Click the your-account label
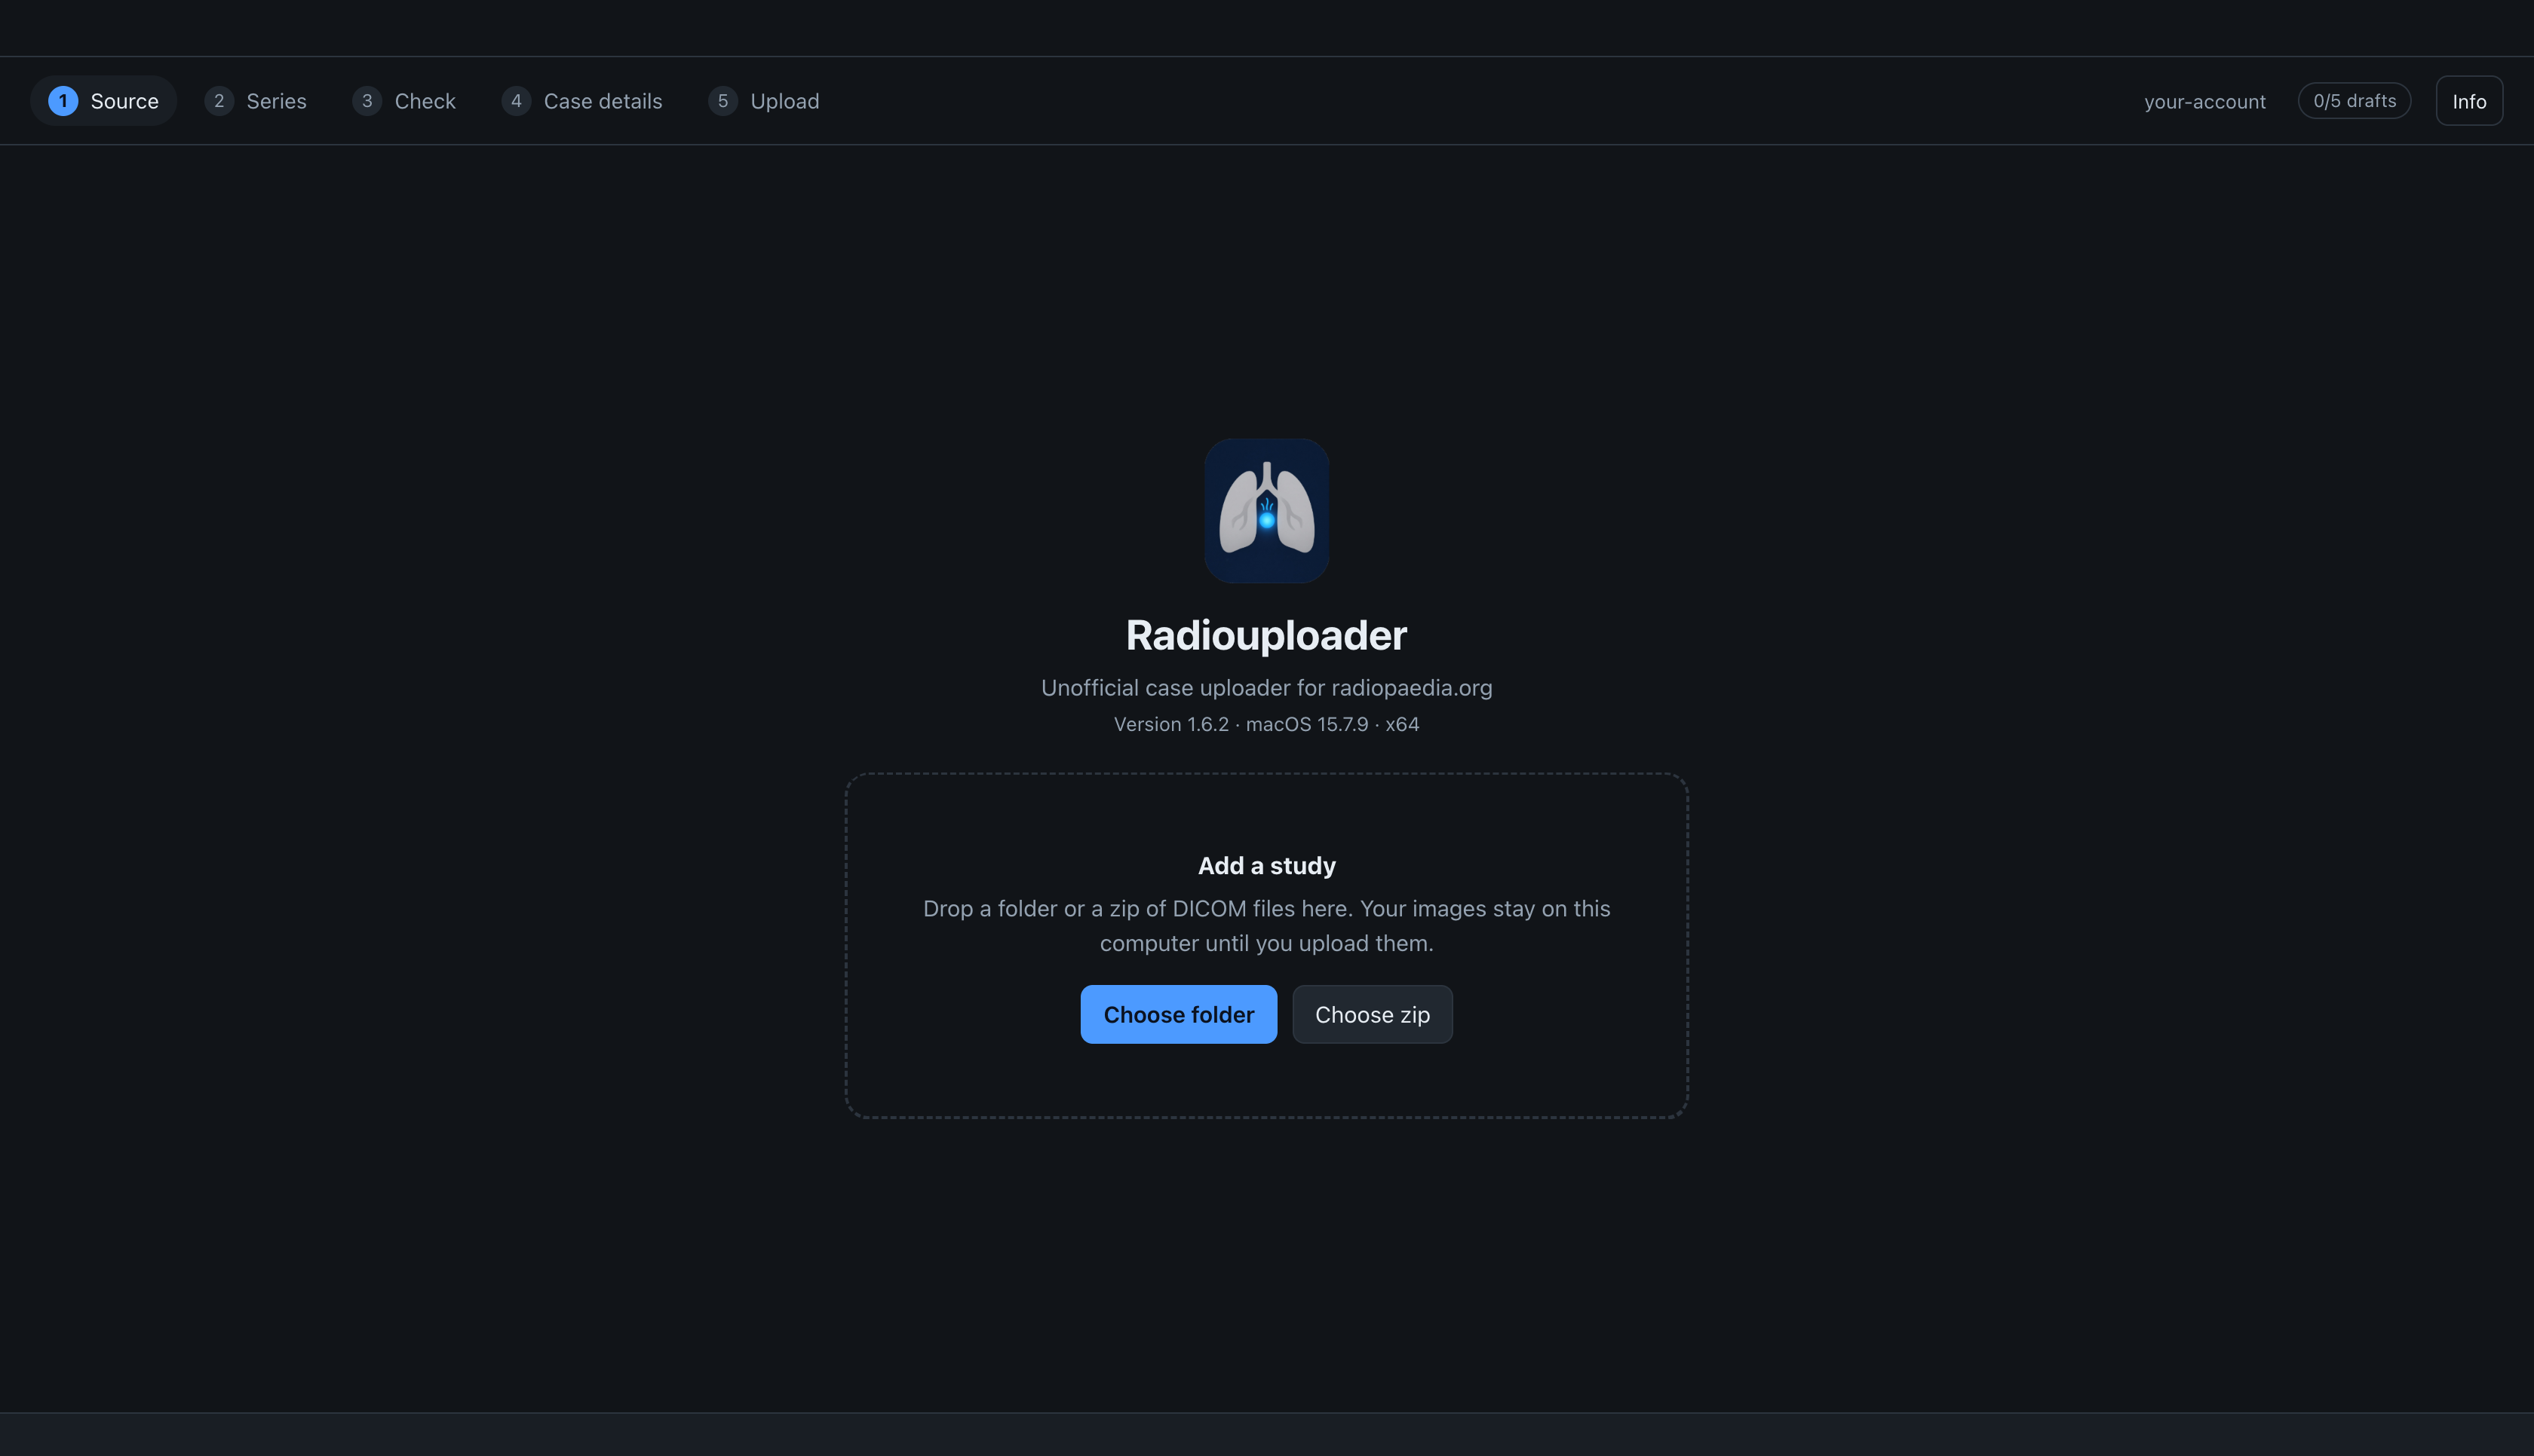Image resolution: width=2534 pixels, height=1456 pixels. click(x=2205, y=101)
